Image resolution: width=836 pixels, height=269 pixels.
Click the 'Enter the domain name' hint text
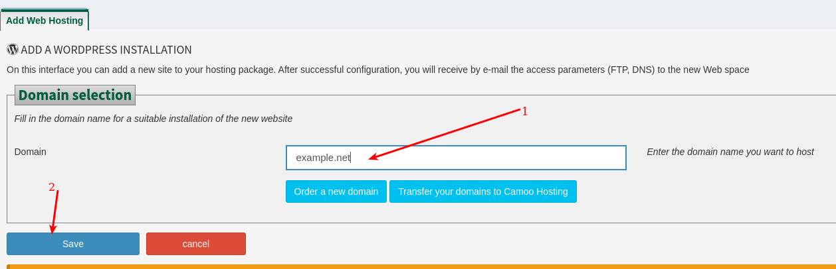pyautogui.click(x=730, y=152)
